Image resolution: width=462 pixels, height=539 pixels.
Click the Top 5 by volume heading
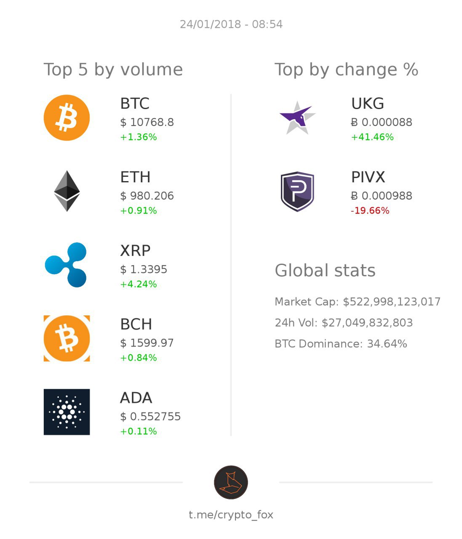tap(113, 70)
